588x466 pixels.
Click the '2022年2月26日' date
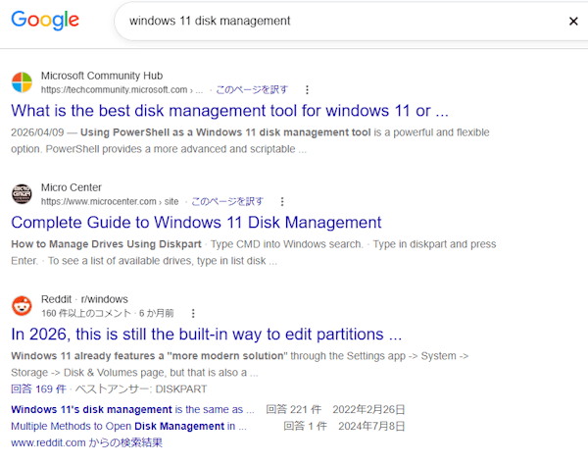[368, 409]
